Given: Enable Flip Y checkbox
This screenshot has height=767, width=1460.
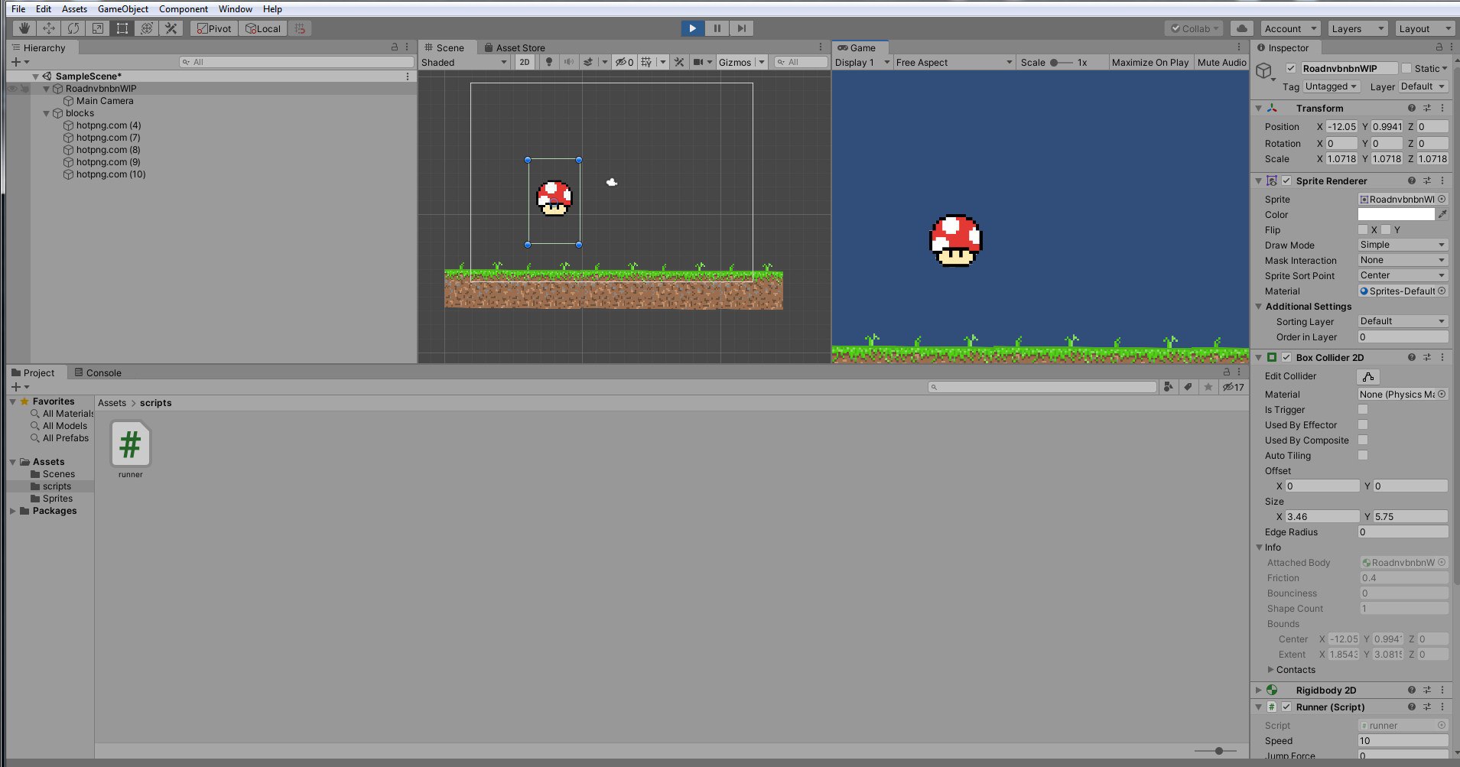Looking at the screenshot, I should [1386, 229].
